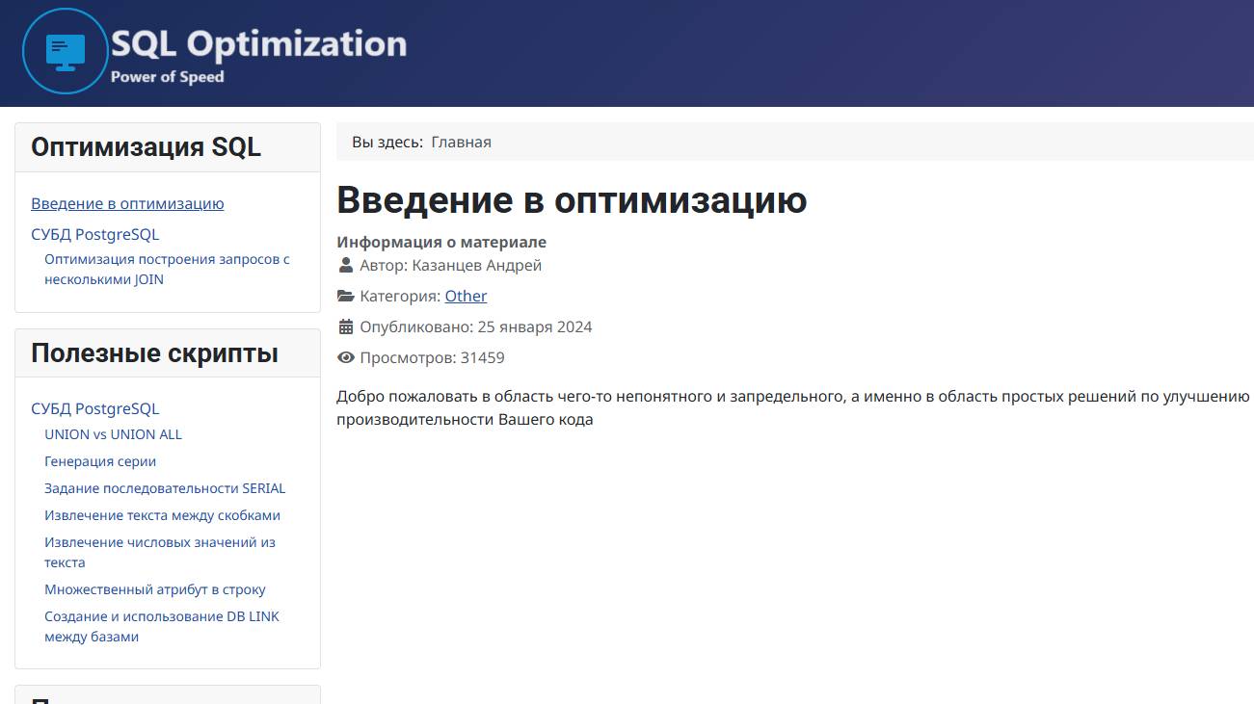Open Извлечение текста между скобками link
1254x704 pixels.
point(162,515)
